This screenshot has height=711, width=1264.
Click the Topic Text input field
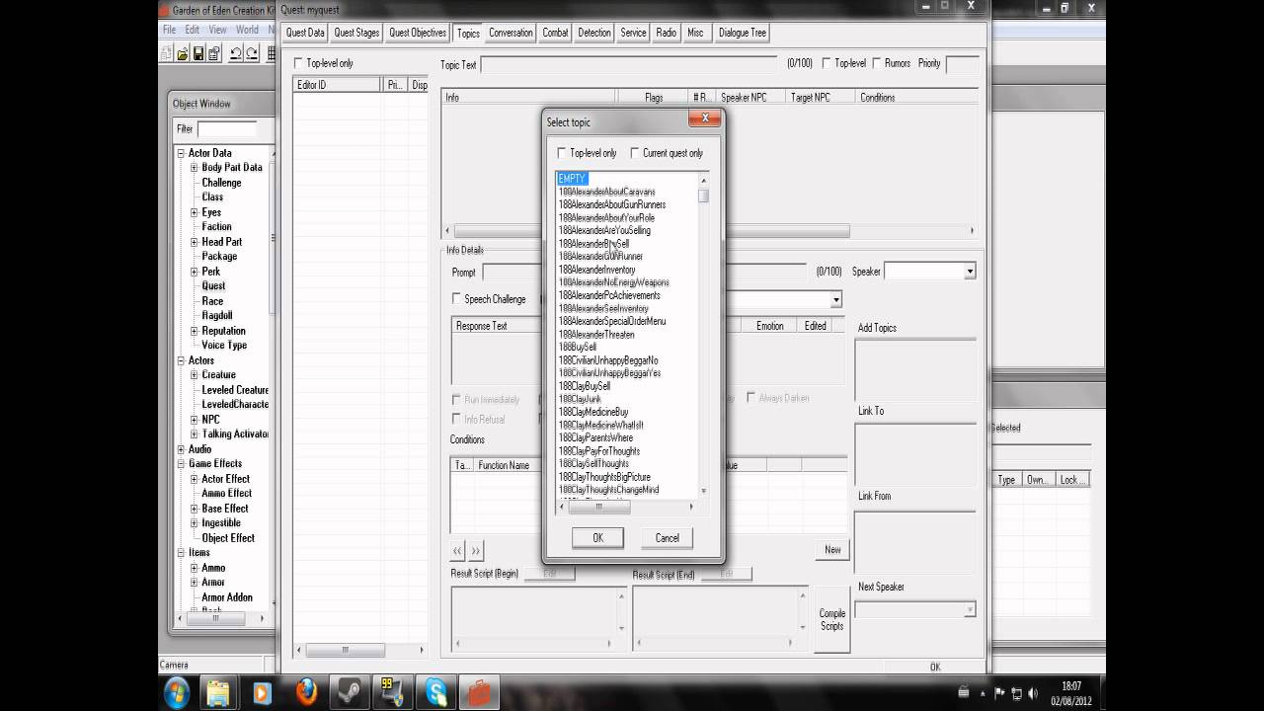(x=630, y=64)
